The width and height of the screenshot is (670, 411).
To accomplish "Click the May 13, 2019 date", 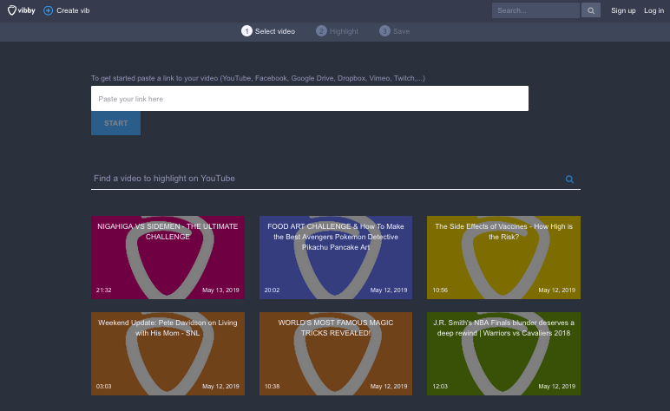I will (220, 290).
